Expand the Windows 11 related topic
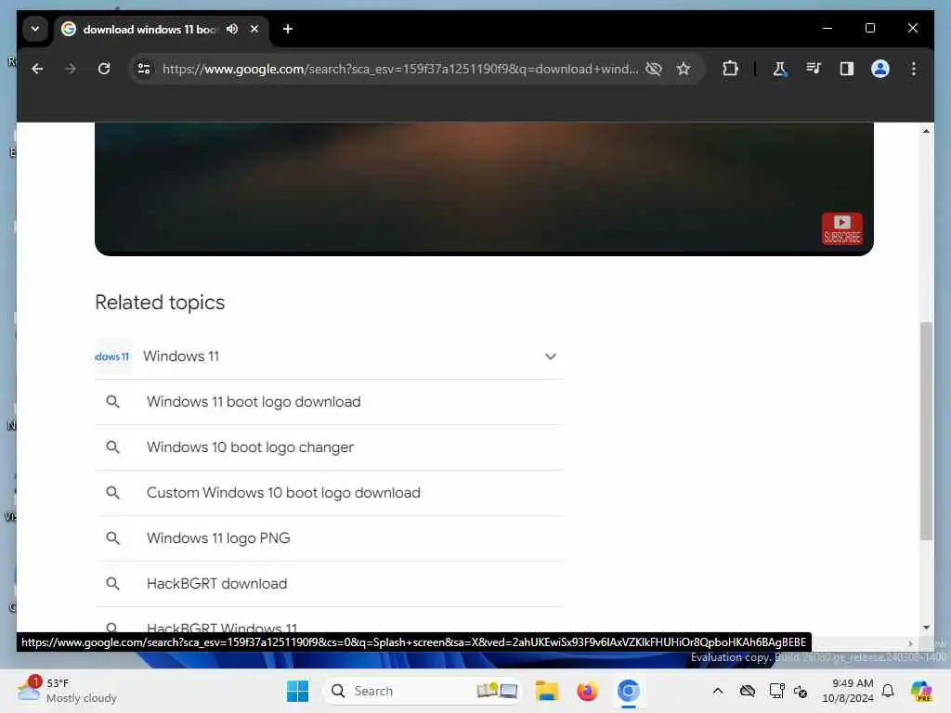 (550, 356)
